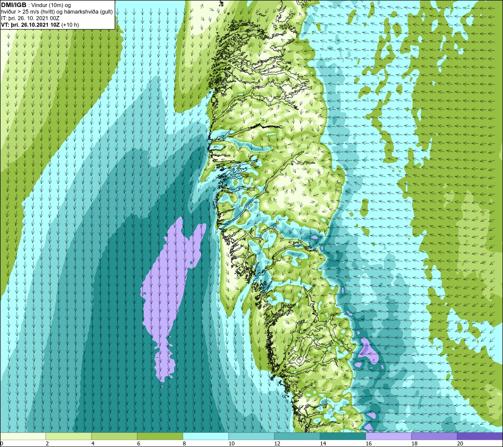Click the light cyan 8–10 m/s legend swatch
Image resolution: width=503 pixels, height=447 pixels.
tap(206, 436)
